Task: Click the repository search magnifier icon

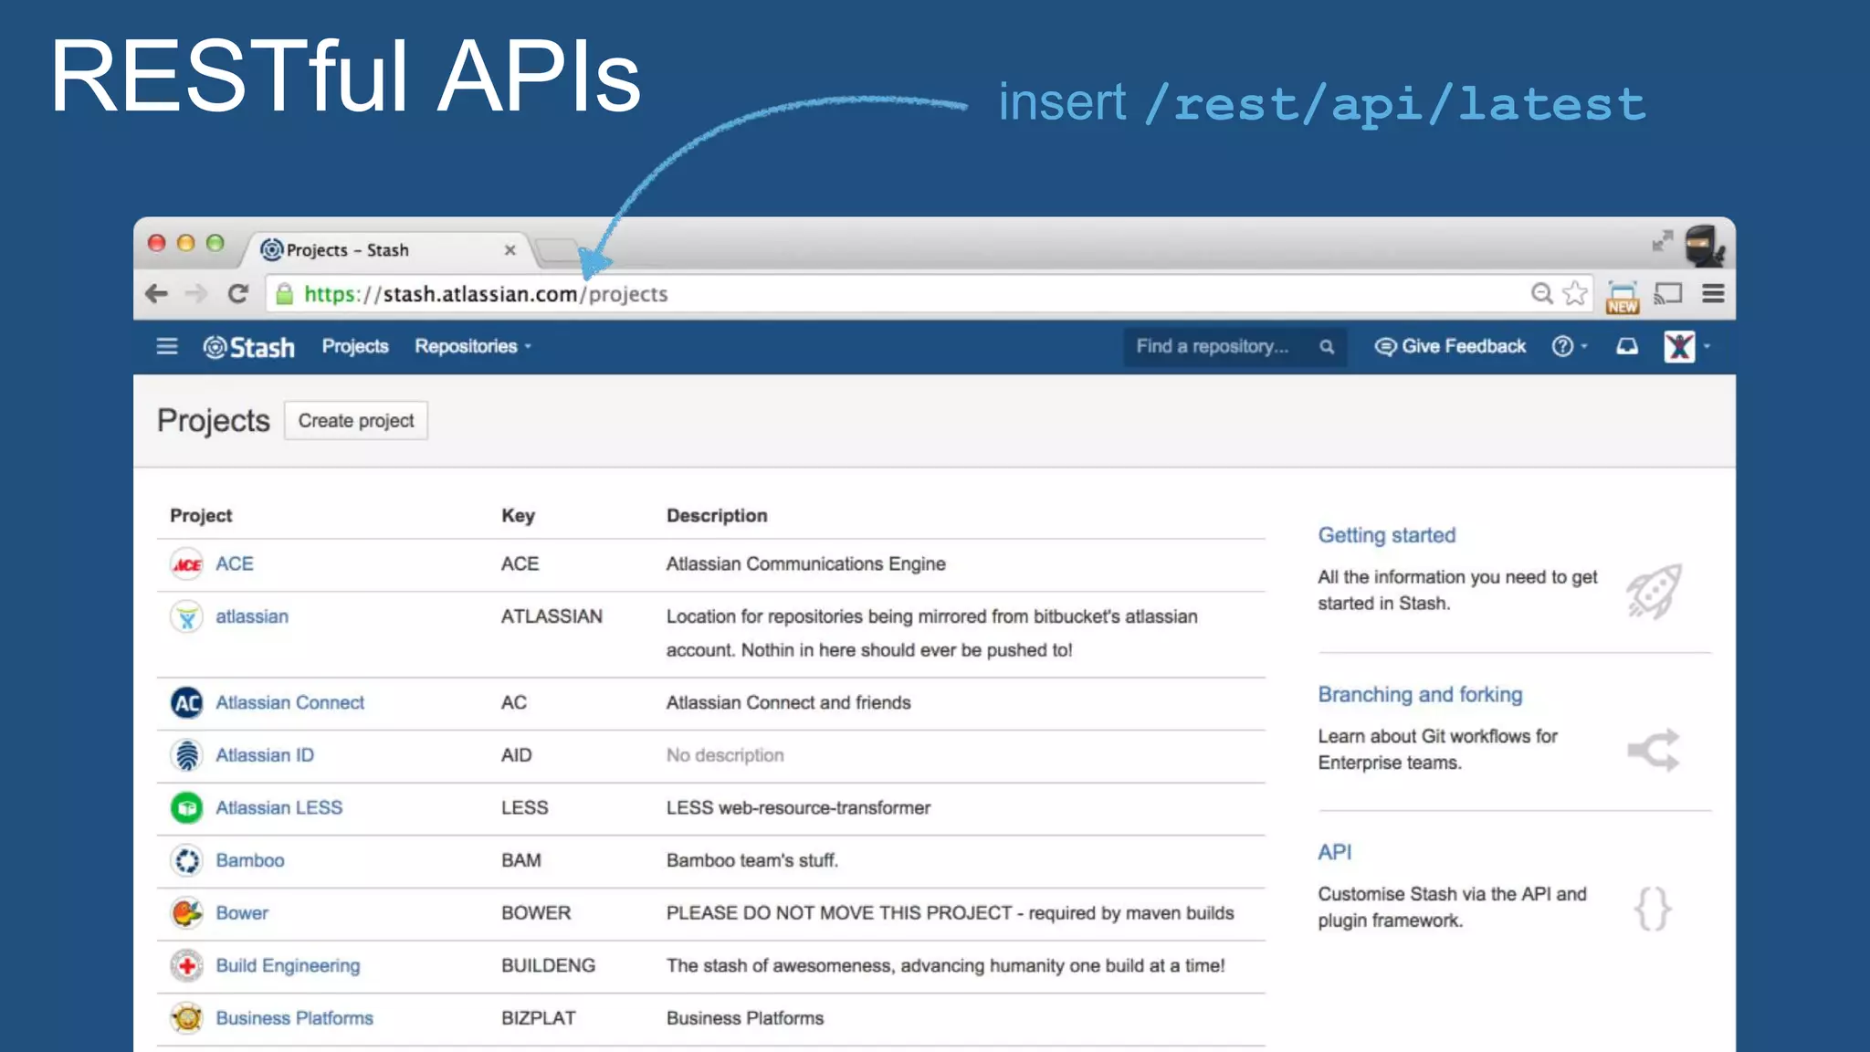Action: (1327, 346)
